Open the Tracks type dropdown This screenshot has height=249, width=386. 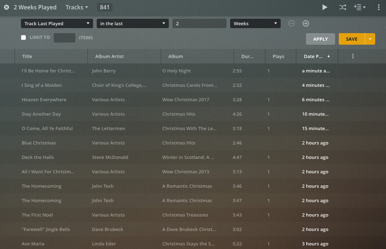77,7
